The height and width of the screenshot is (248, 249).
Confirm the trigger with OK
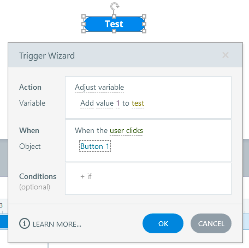[x=163, y=224]
